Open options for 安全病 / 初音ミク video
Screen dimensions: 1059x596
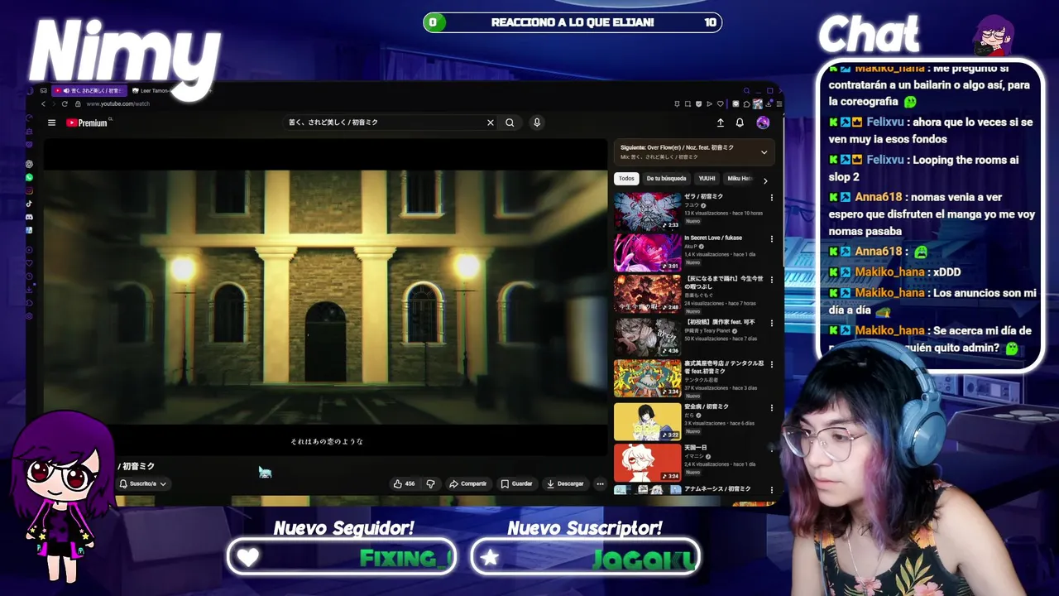pyautogui.click(x=771, y=408)
